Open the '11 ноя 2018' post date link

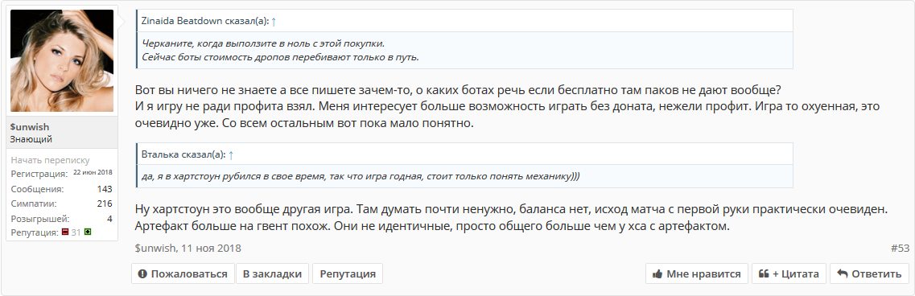[x=210, y=248]
